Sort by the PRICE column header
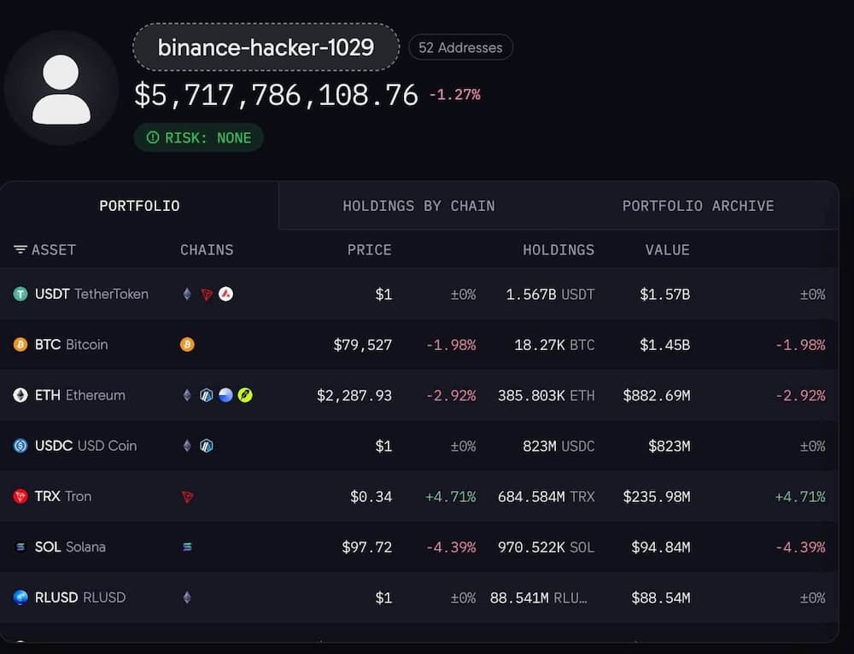Screen dimensions: 854x654 [x=369, y=250]
